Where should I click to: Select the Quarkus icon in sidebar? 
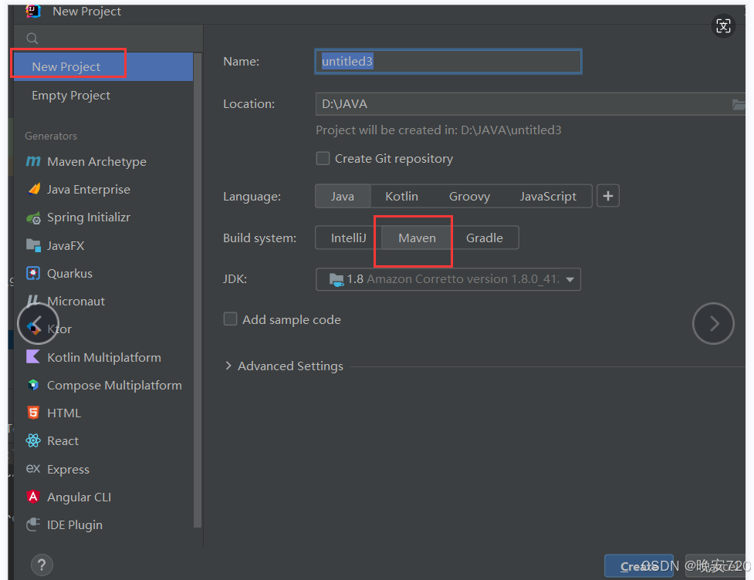coord(33,273)
